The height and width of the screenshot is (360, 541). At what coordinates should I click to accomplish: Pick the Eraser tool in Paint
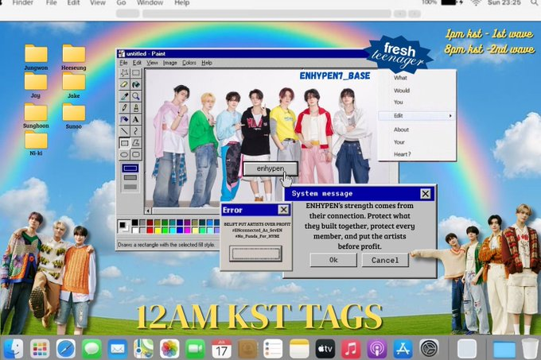point(124,84)
